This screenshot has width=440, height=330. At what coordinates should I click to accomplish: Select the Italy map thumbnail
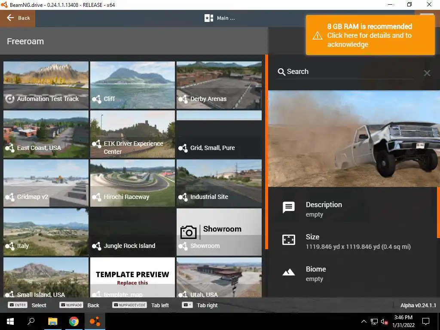point(46,232)
